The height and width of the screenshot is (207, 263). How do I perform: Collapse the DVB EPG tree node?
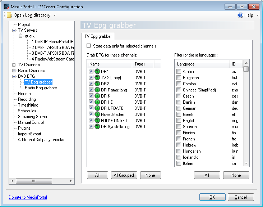14,76
